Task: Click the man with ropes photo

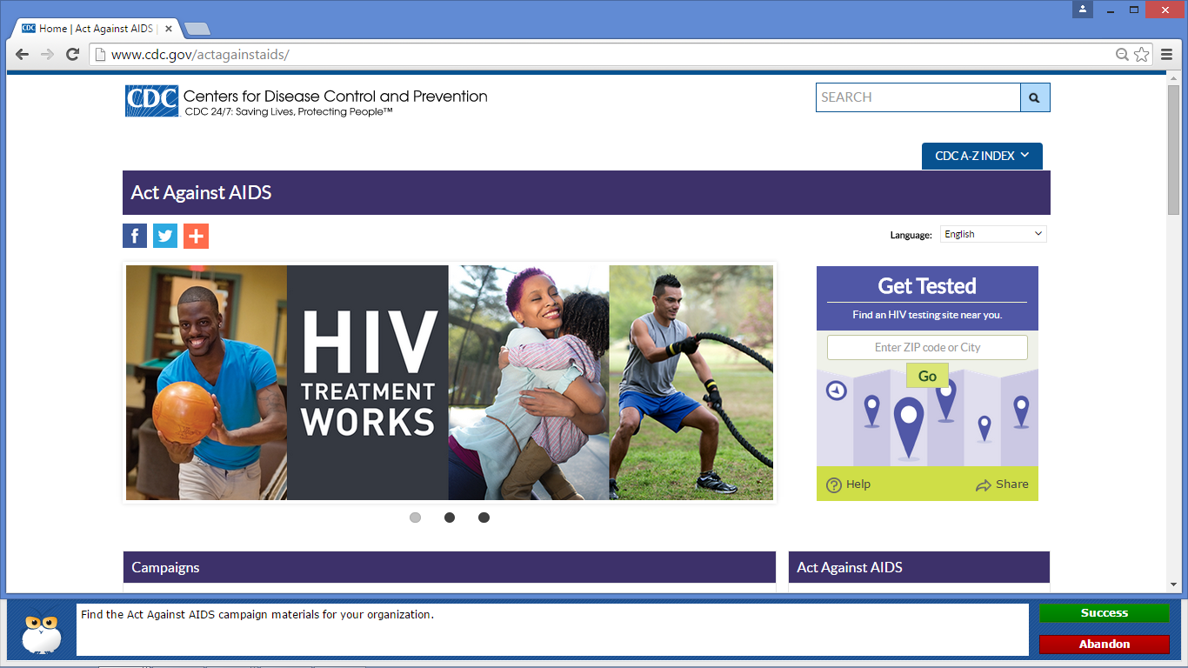Action: (x=691, y=383)
